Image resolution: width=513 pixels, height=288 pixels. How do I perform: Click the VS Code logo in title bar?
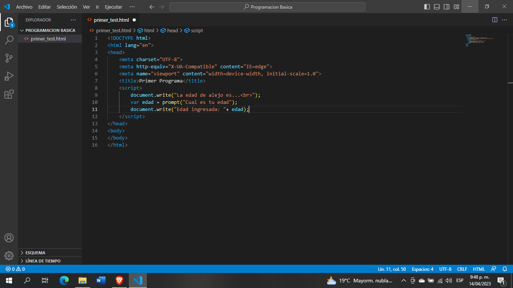point(7,7)
